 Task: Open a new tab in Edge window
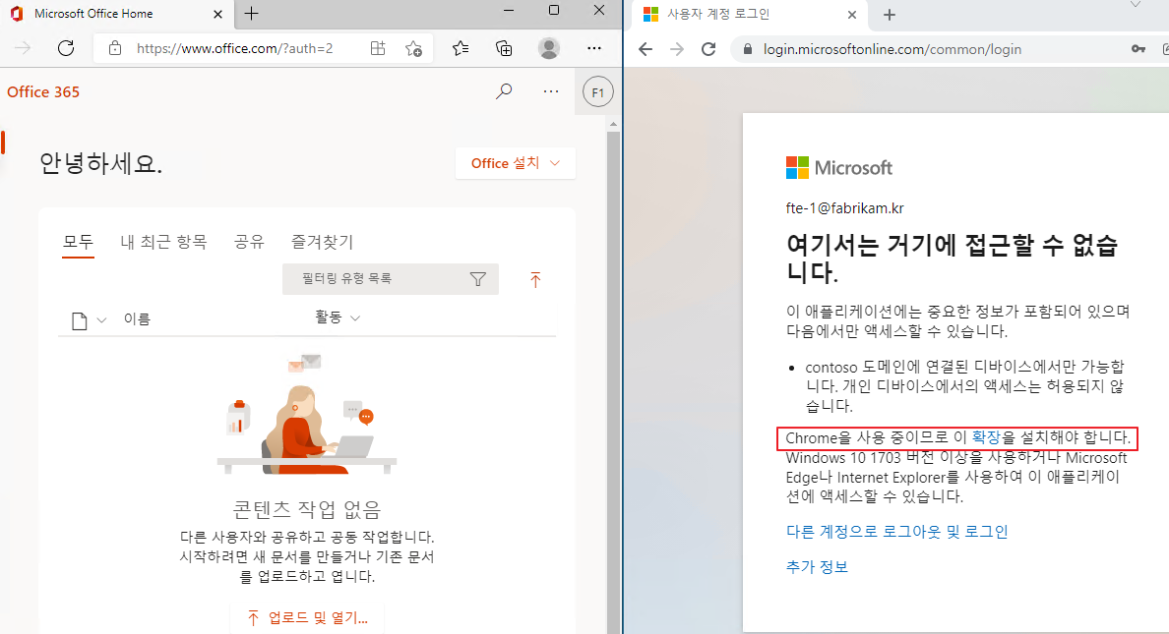point(252,14)
